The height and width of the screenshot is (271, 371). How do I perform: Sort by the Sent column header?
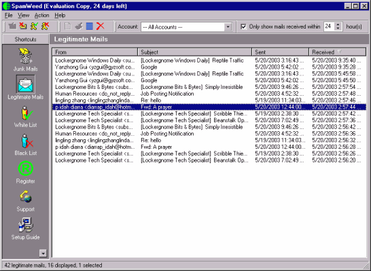[281, 52]
